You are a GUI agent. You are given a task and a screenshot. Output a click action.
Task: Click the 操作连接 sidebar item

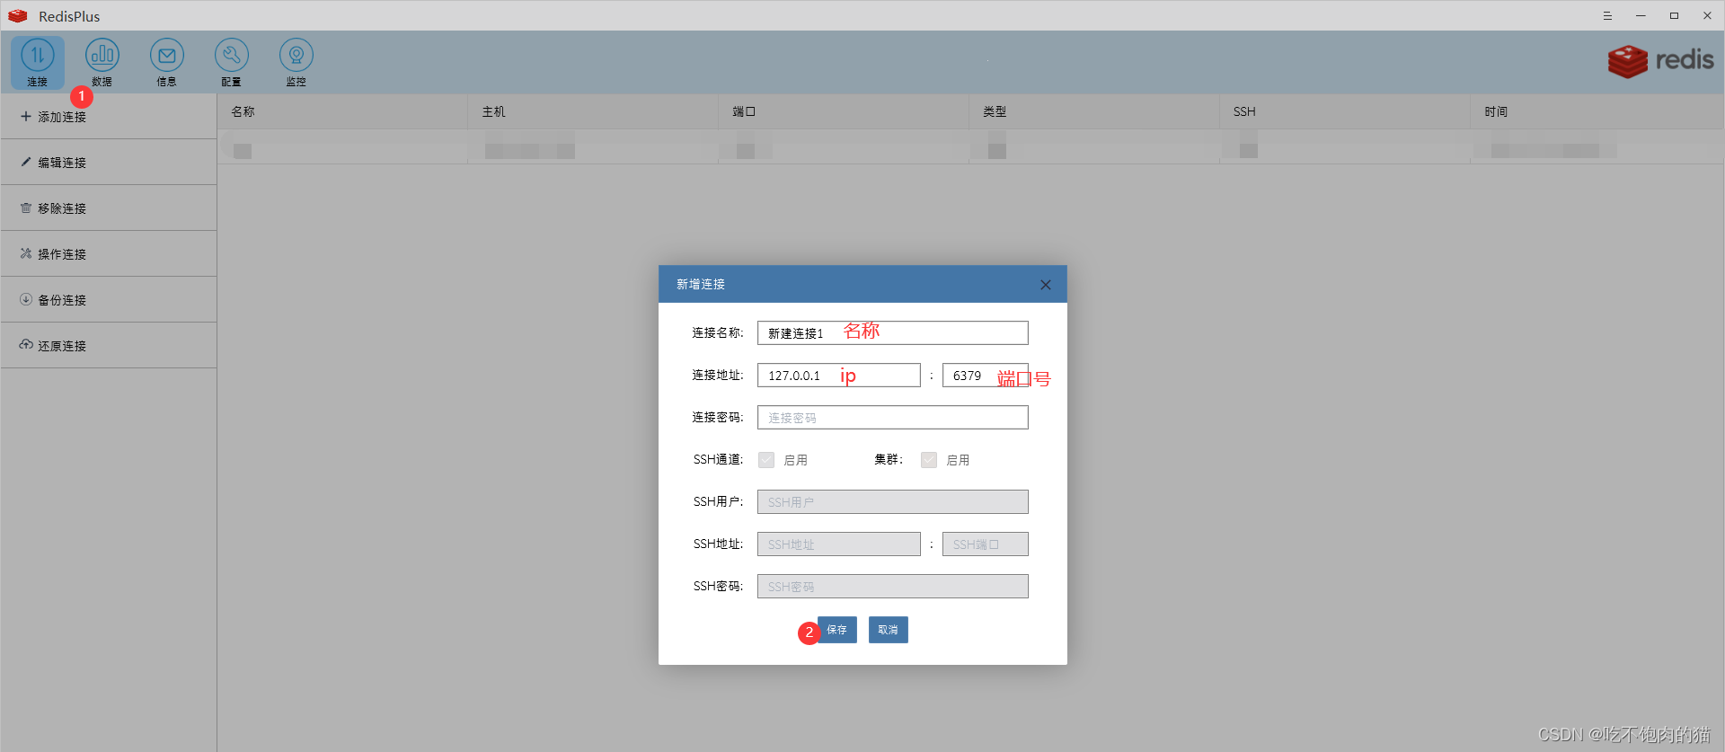coord(108,254)
